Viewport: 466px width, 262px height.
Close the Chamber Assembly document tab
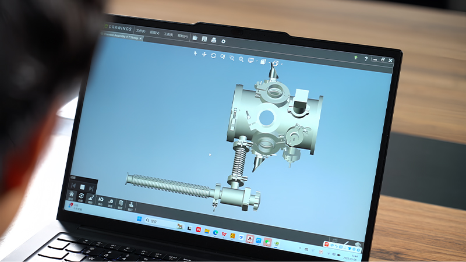pyautogui.click(x=140, y=38)
